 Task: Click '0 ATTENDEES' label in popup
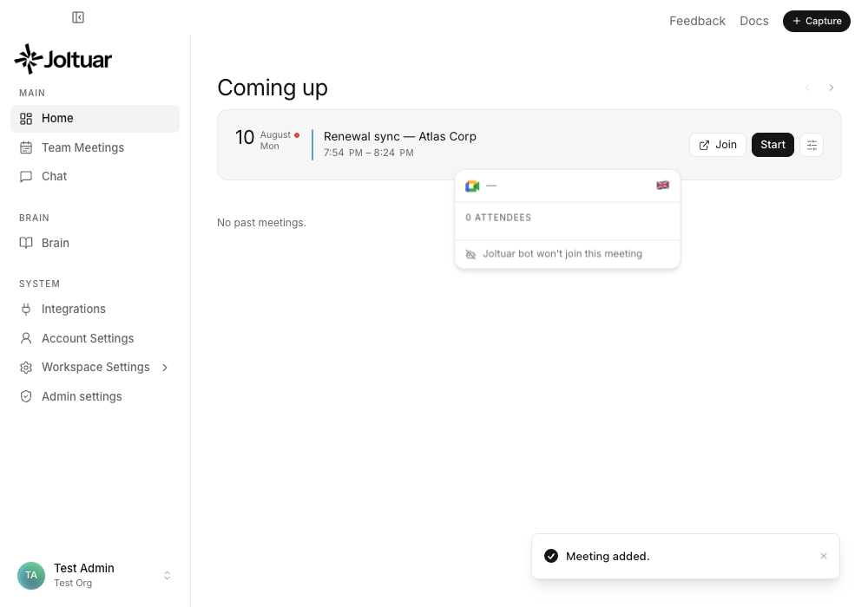coord(498,218)
